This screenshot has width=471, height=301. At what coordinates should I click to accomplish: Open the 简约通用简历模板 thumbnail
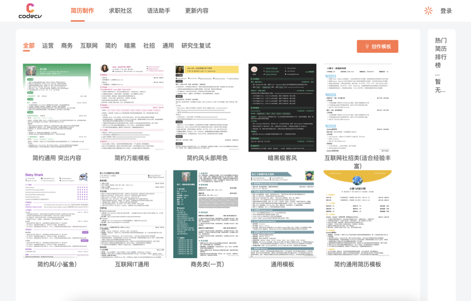357,214
